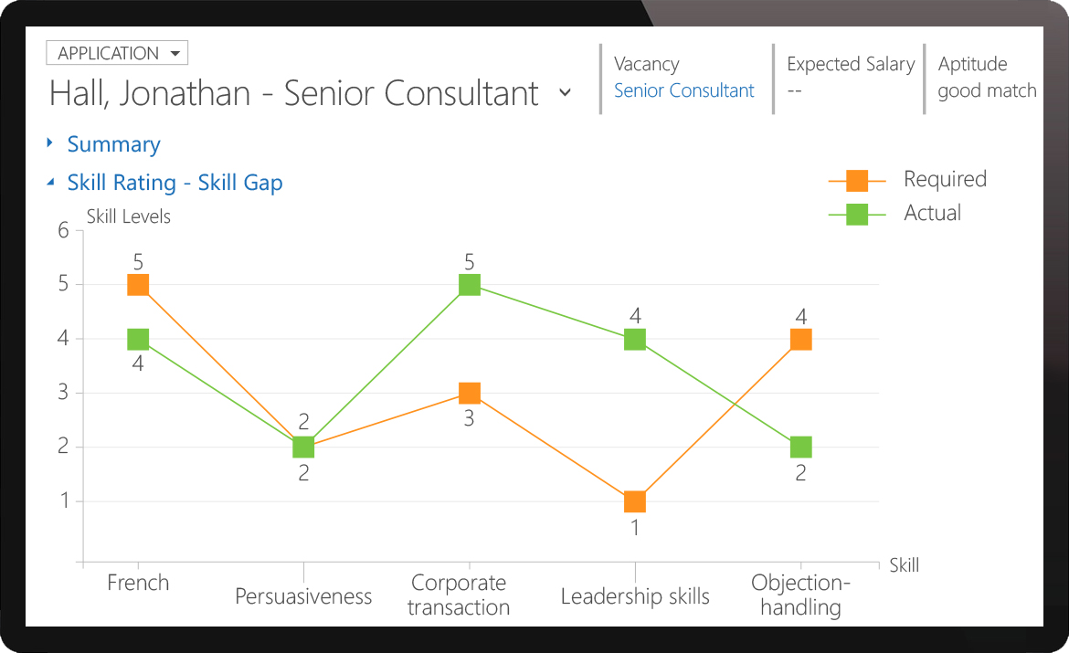This screenshot has width=1069, height=653.
Task: Click the Leadership skills Required marker
Action: 634,500
